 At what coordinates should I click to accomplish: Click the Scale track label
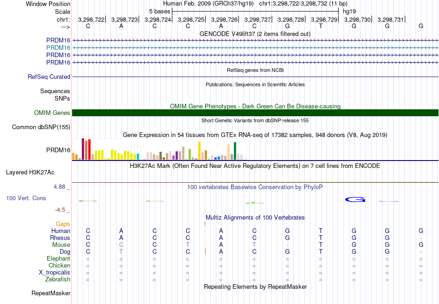tap(62, 12)
